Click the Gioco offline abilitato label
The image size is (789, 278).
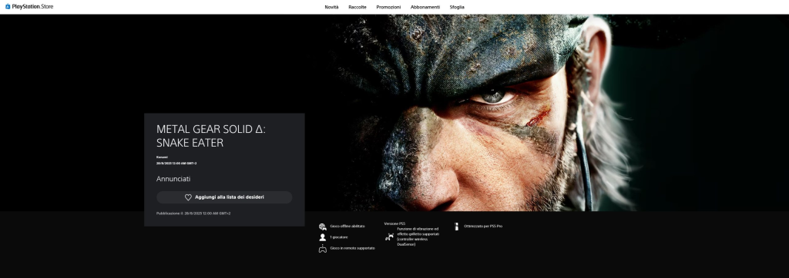point(347,227)
